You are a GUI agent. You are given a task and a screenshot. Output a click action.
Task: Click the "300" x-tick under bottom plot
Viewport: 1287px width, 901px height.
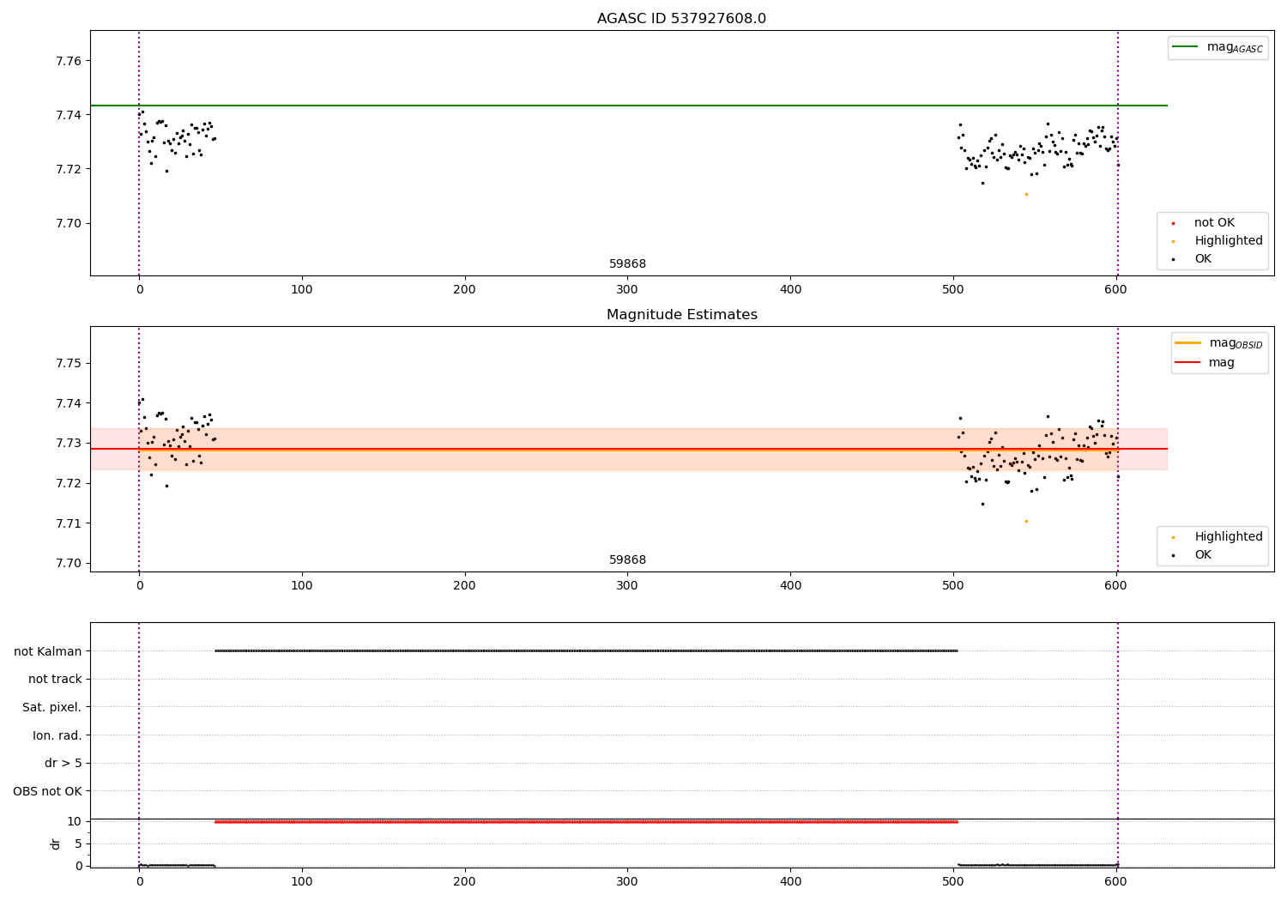(627, 881)
